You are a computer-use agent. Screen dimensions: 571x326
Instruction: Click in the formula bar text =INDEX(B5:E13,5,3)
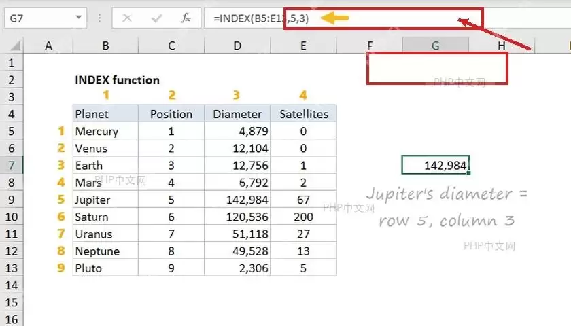click(x=261, y=18)
